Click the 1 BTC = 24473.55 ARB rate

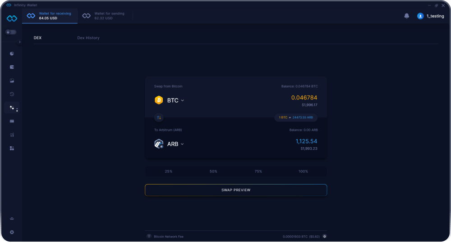(296, 117)
